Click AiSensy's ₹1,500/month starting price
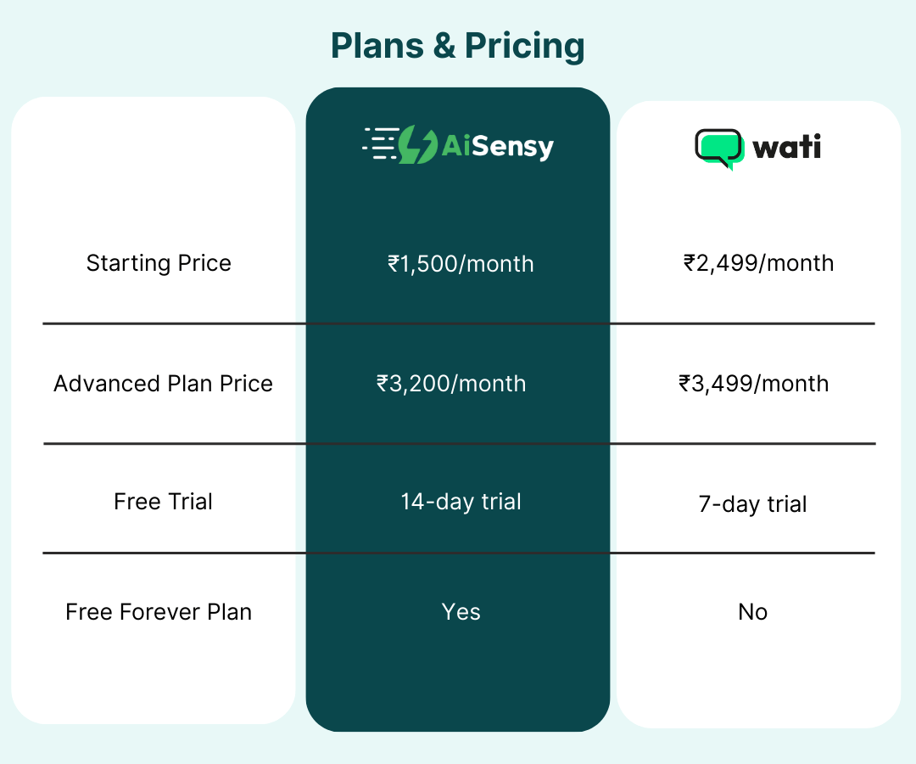Viewport: 916px width, 764px height. 461,264
